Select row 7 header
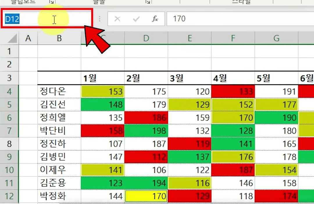Image resolution: width=314 pixels, height=204 pixels. pos(9,131)
